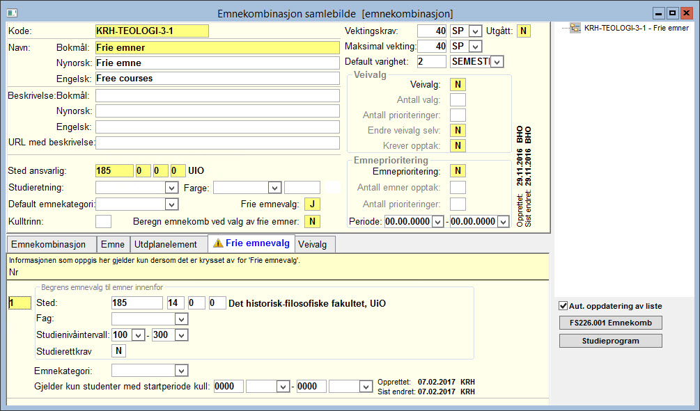Click the URL med beskrivelse field
This screenshot has width=700, height=411.
pyautogui.click(x=217, y=143)
